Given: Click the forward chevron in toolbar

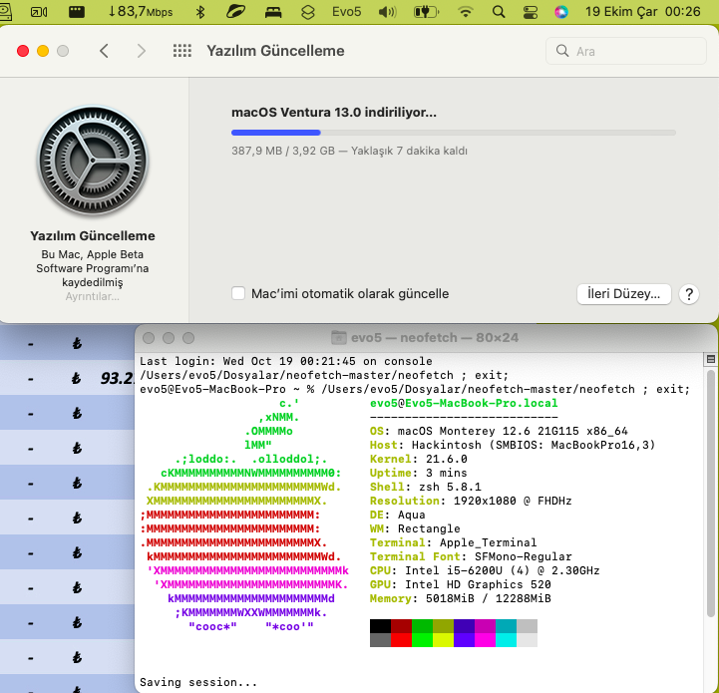Looking at the screenshot, I should (142, 51).
